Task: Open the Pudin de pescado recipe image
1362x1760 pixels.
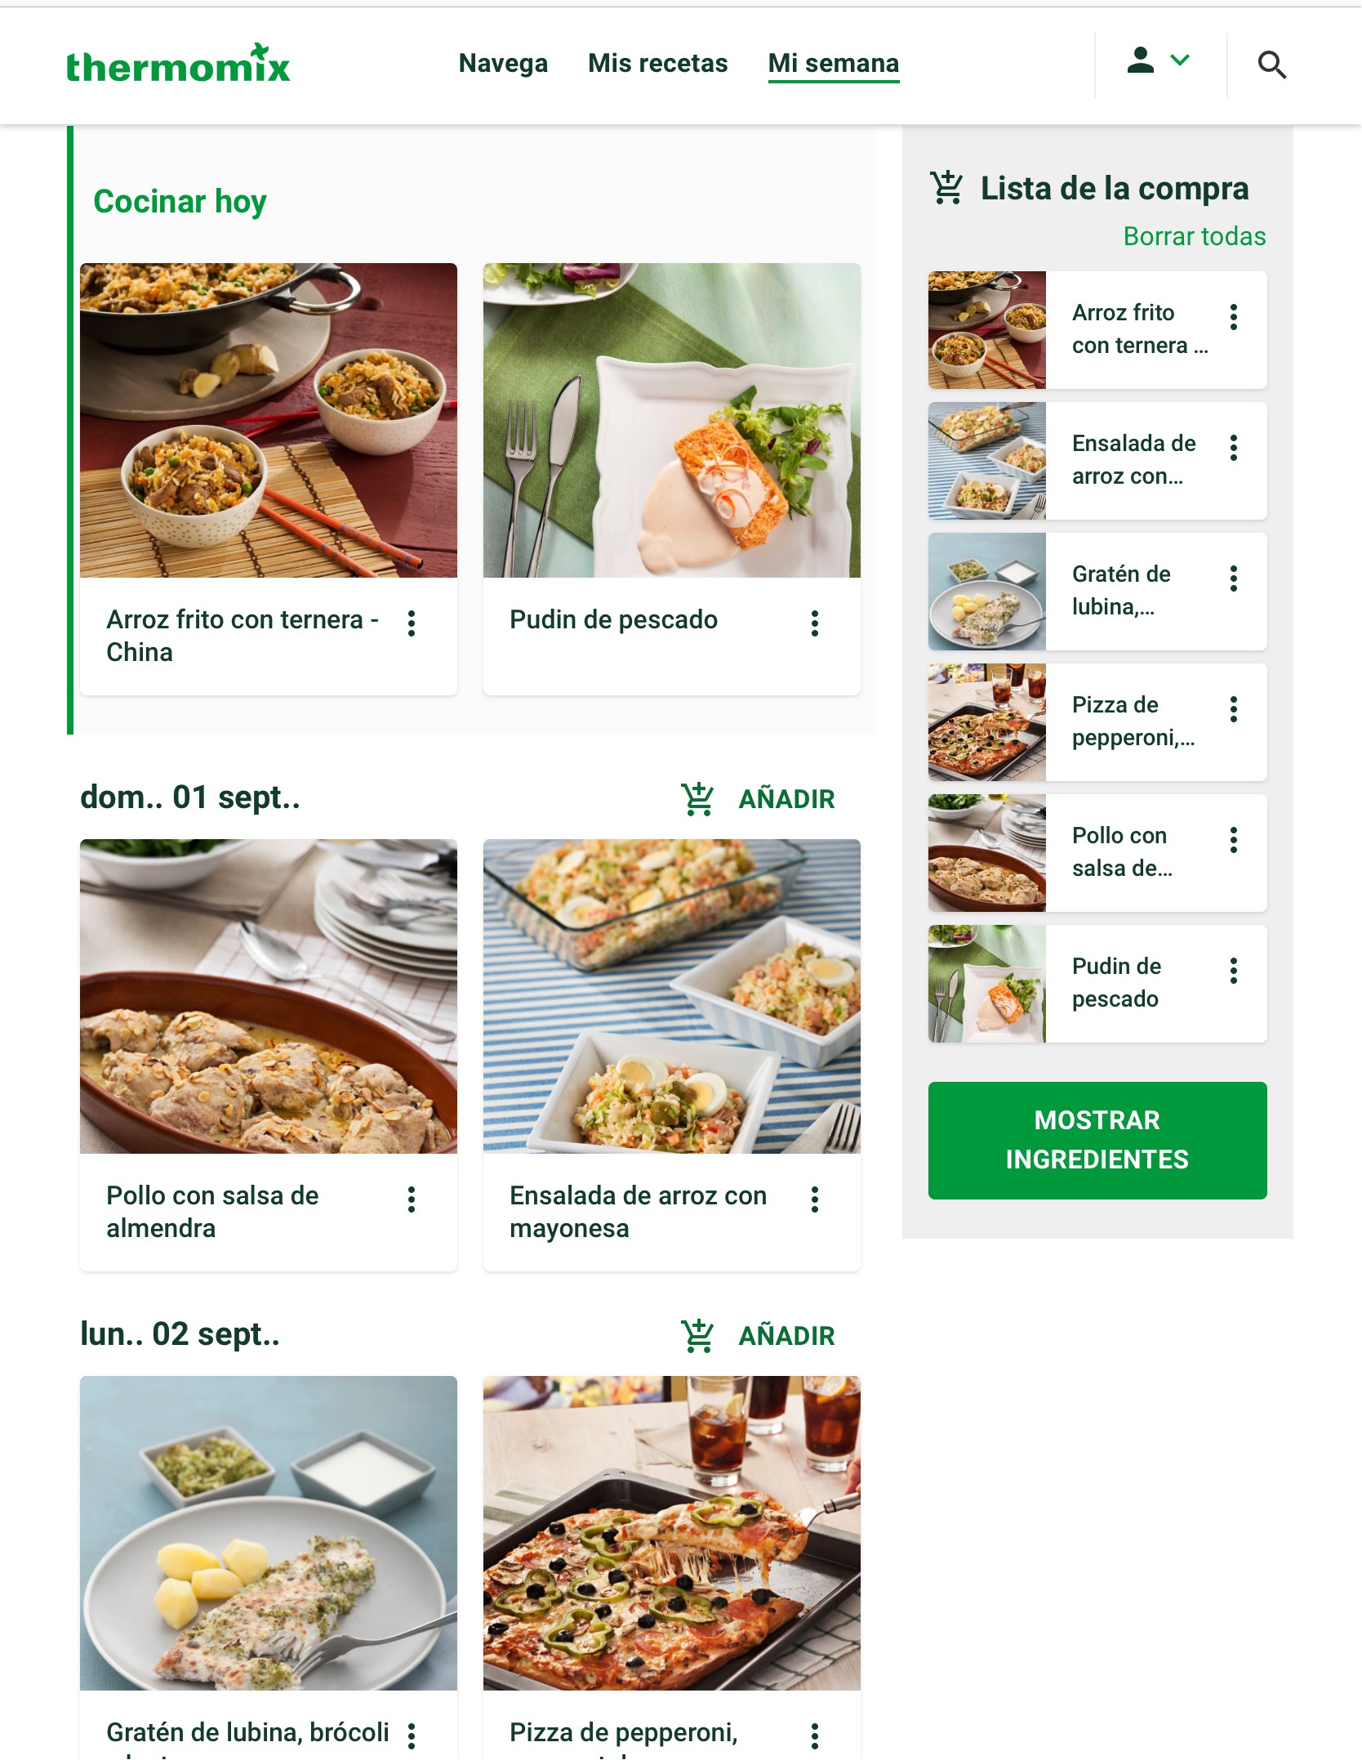Action: click(x=672, y=420)
